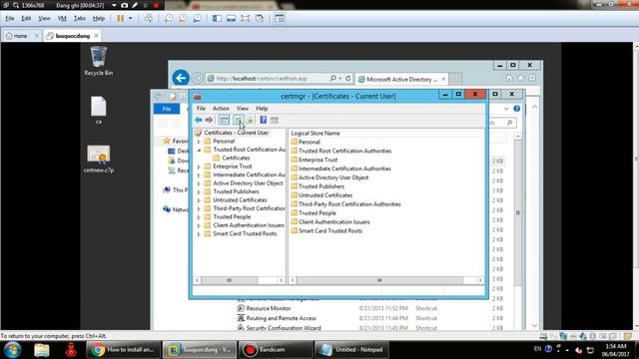Viewport: 639px width, 359px height.
Task: Click the Bandicam pencil draw icon
Action: [135, 5]
